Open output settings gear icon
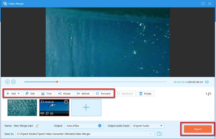The width and height of the screenshot is (216, 139). pyautogui.click(x=100, y=126)
